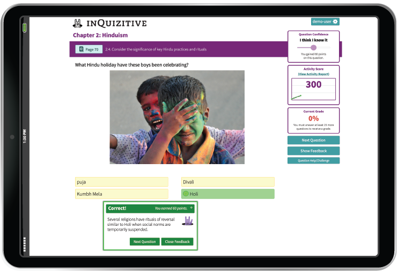Click the You earned 60 points text
The image size is (398, 273).
pyautogui.click(x=171, y=208)
